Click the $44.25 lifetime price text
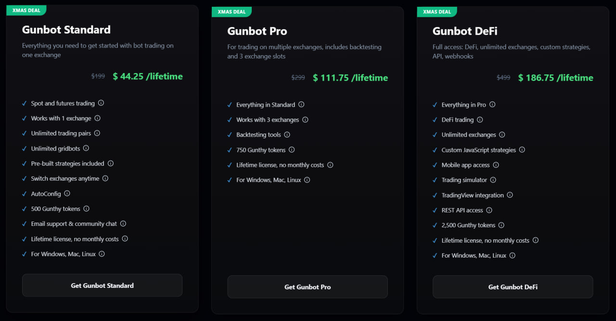616x321 pixels. click(148, 76)
